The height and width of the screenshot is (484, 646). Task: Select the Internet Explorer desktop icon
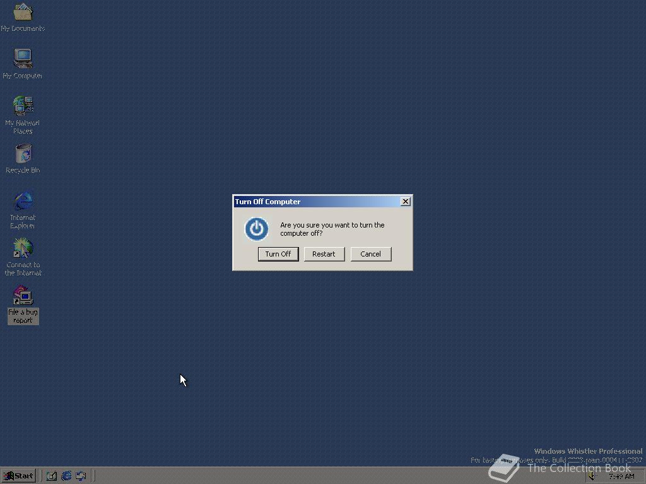coord(23,210)
